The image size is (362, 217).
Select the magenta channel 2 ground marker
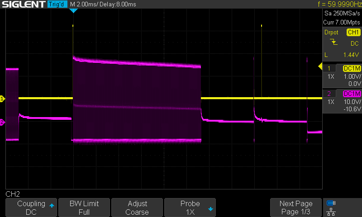[x=2, y=122]
